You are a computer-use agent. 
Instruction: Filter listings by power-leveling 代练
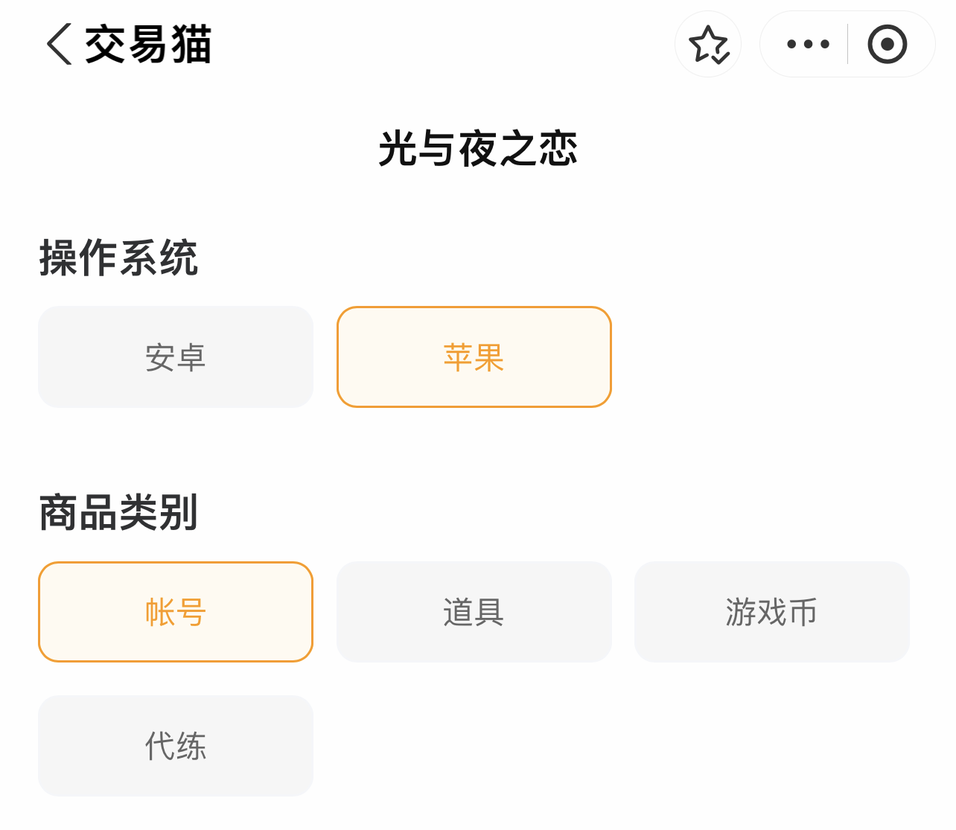click(x=176, y=746)
